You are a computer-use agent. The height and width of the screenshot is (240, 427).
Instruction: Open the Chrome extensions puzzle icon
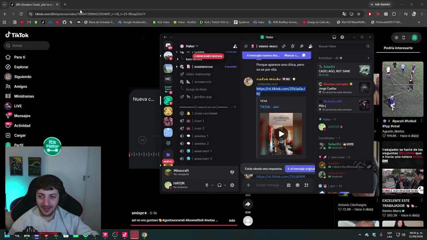click(x=394, y=14)
